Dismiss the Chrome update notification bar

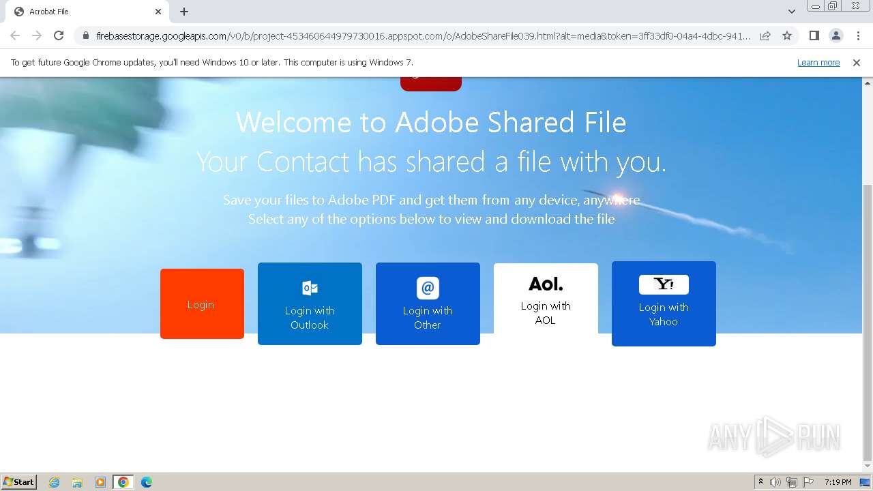pyautogui.click(x=857, y=62)
